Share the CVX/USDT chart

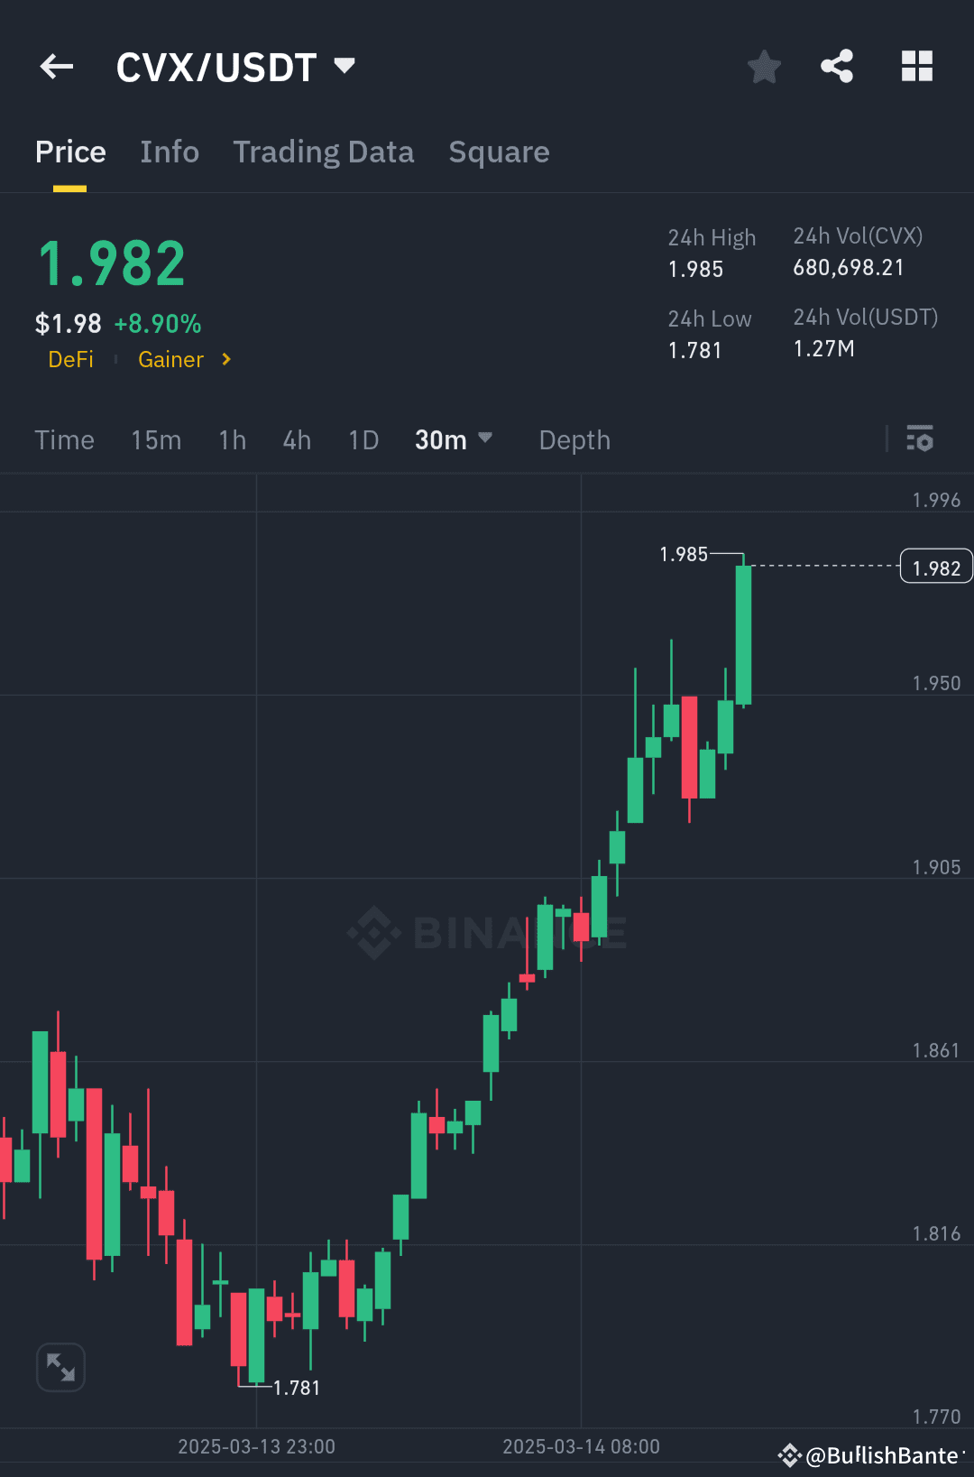[837, 66]
